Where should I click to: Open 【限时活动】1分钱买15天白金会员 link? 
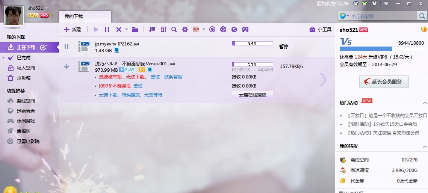click(x=381, y=124)
